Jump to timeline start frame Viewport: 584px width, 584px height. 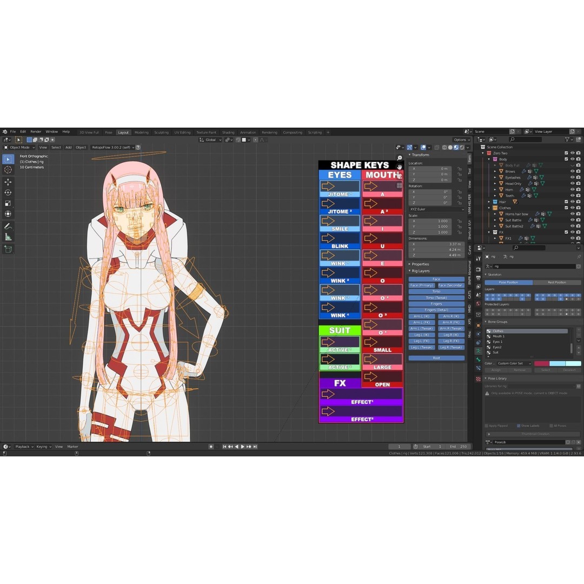[x=224, y=447]
